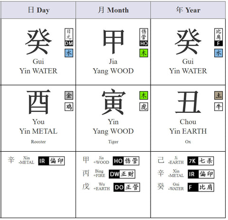Click the DO Direct Officer badge
The width and height of the screenshot is (228, 220).
pyautogui.click(x=126, y=187)
